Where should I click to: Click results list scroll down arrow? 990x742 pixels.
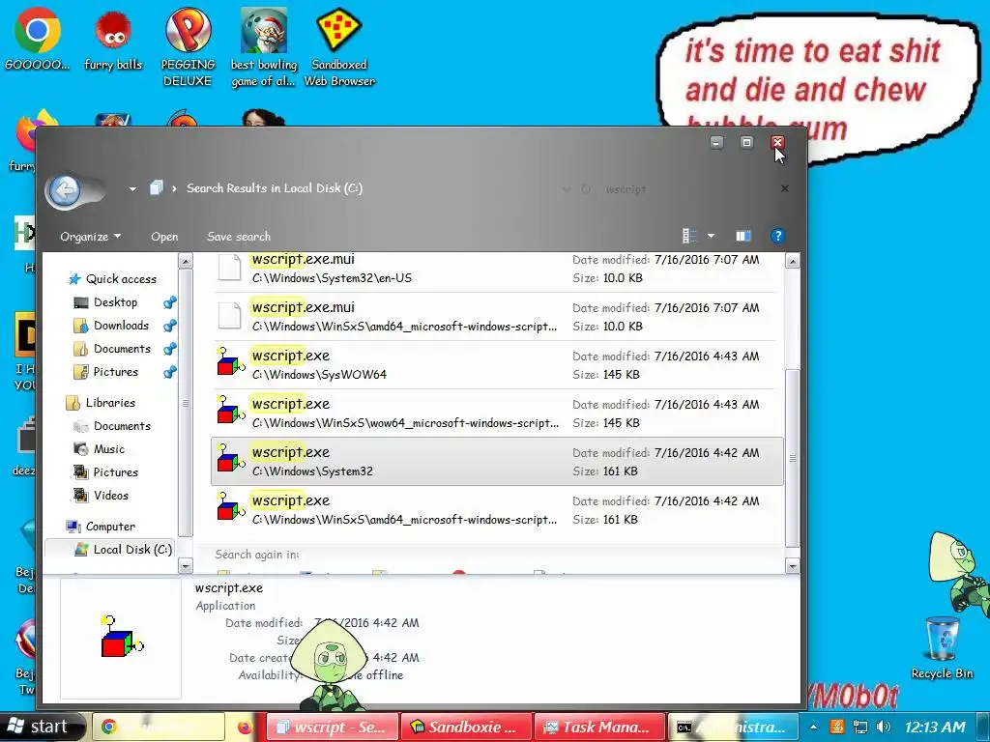point(793,566)
